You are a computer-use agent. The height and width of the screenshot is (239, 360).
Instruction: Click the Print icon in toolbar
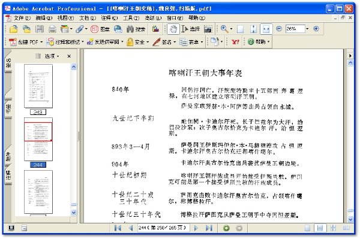(52, 29)
